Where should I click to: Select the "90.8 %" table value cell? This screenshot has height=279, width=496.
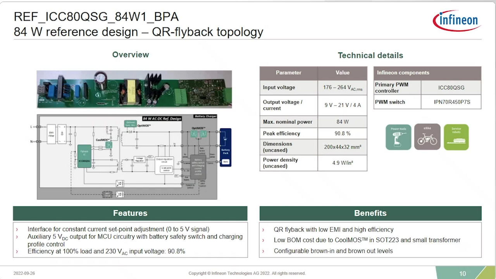click(343, 133)
